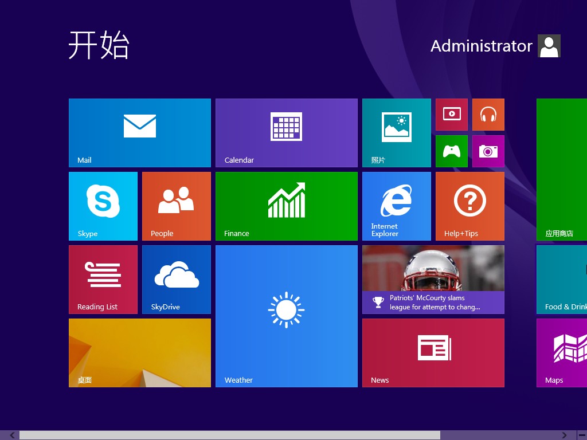The height and width of the screenshot is (440, 587).
Task: Open the Reading List app
Action: pyautogui.click(x=103, y=279)
